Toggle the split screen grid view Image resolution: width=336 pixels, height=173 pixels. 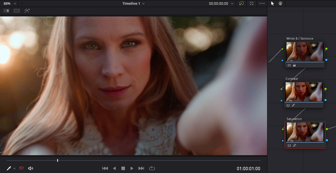tap(17, 11)
